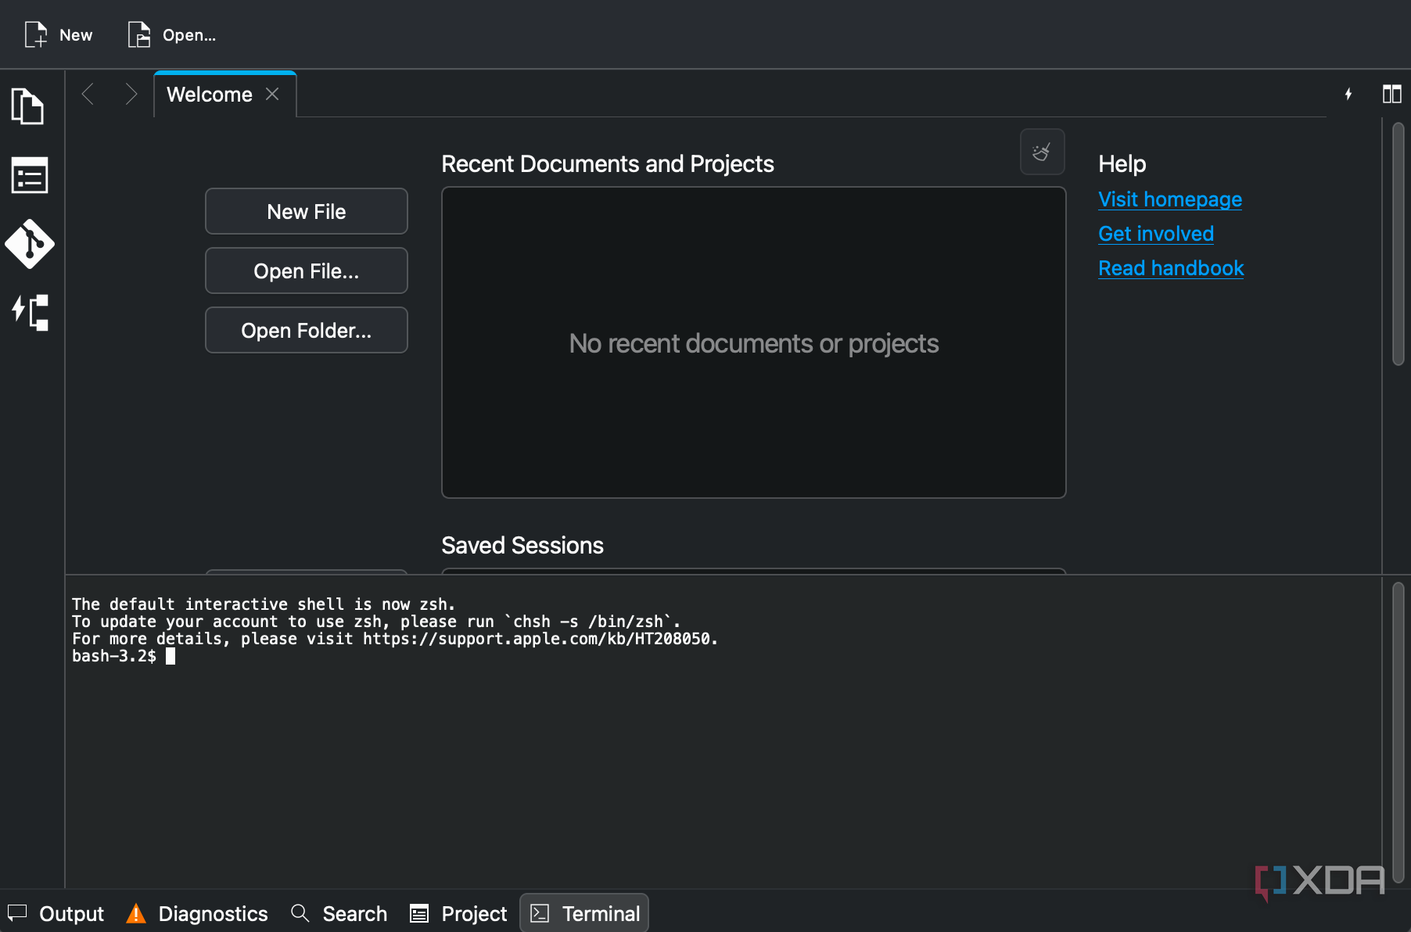Open the Symbol Outline sidebar icon

pyautogui.click(x=29, y=175)
